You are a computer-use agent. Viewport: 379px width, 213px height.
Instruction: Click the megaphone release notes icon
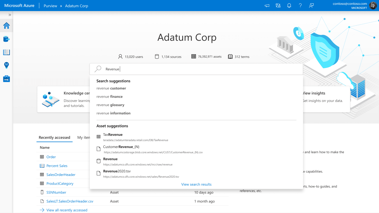click(267, 6)
